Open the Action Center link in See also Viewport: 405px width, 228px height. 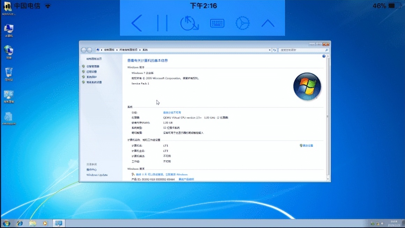pos(91,170)
